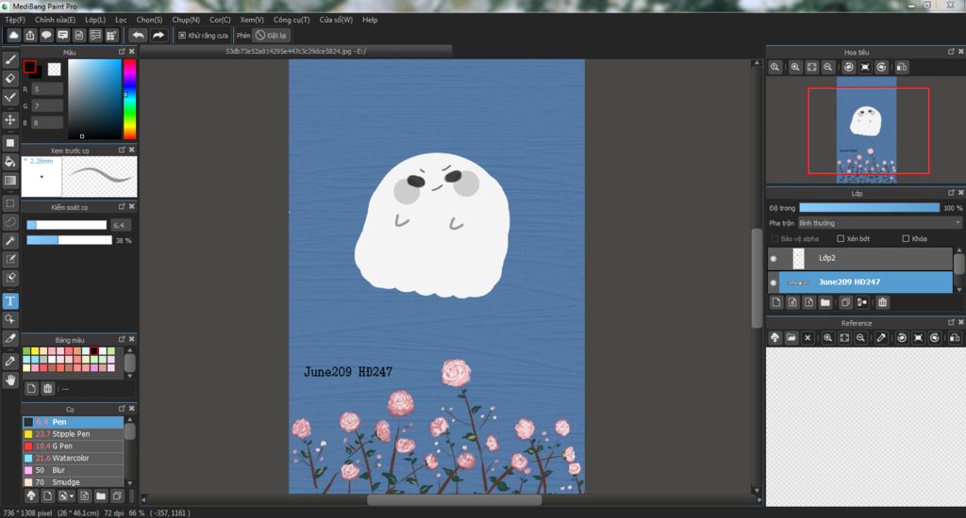Duplicate the layer icon in Layer panel

click(x=846, y=302)
